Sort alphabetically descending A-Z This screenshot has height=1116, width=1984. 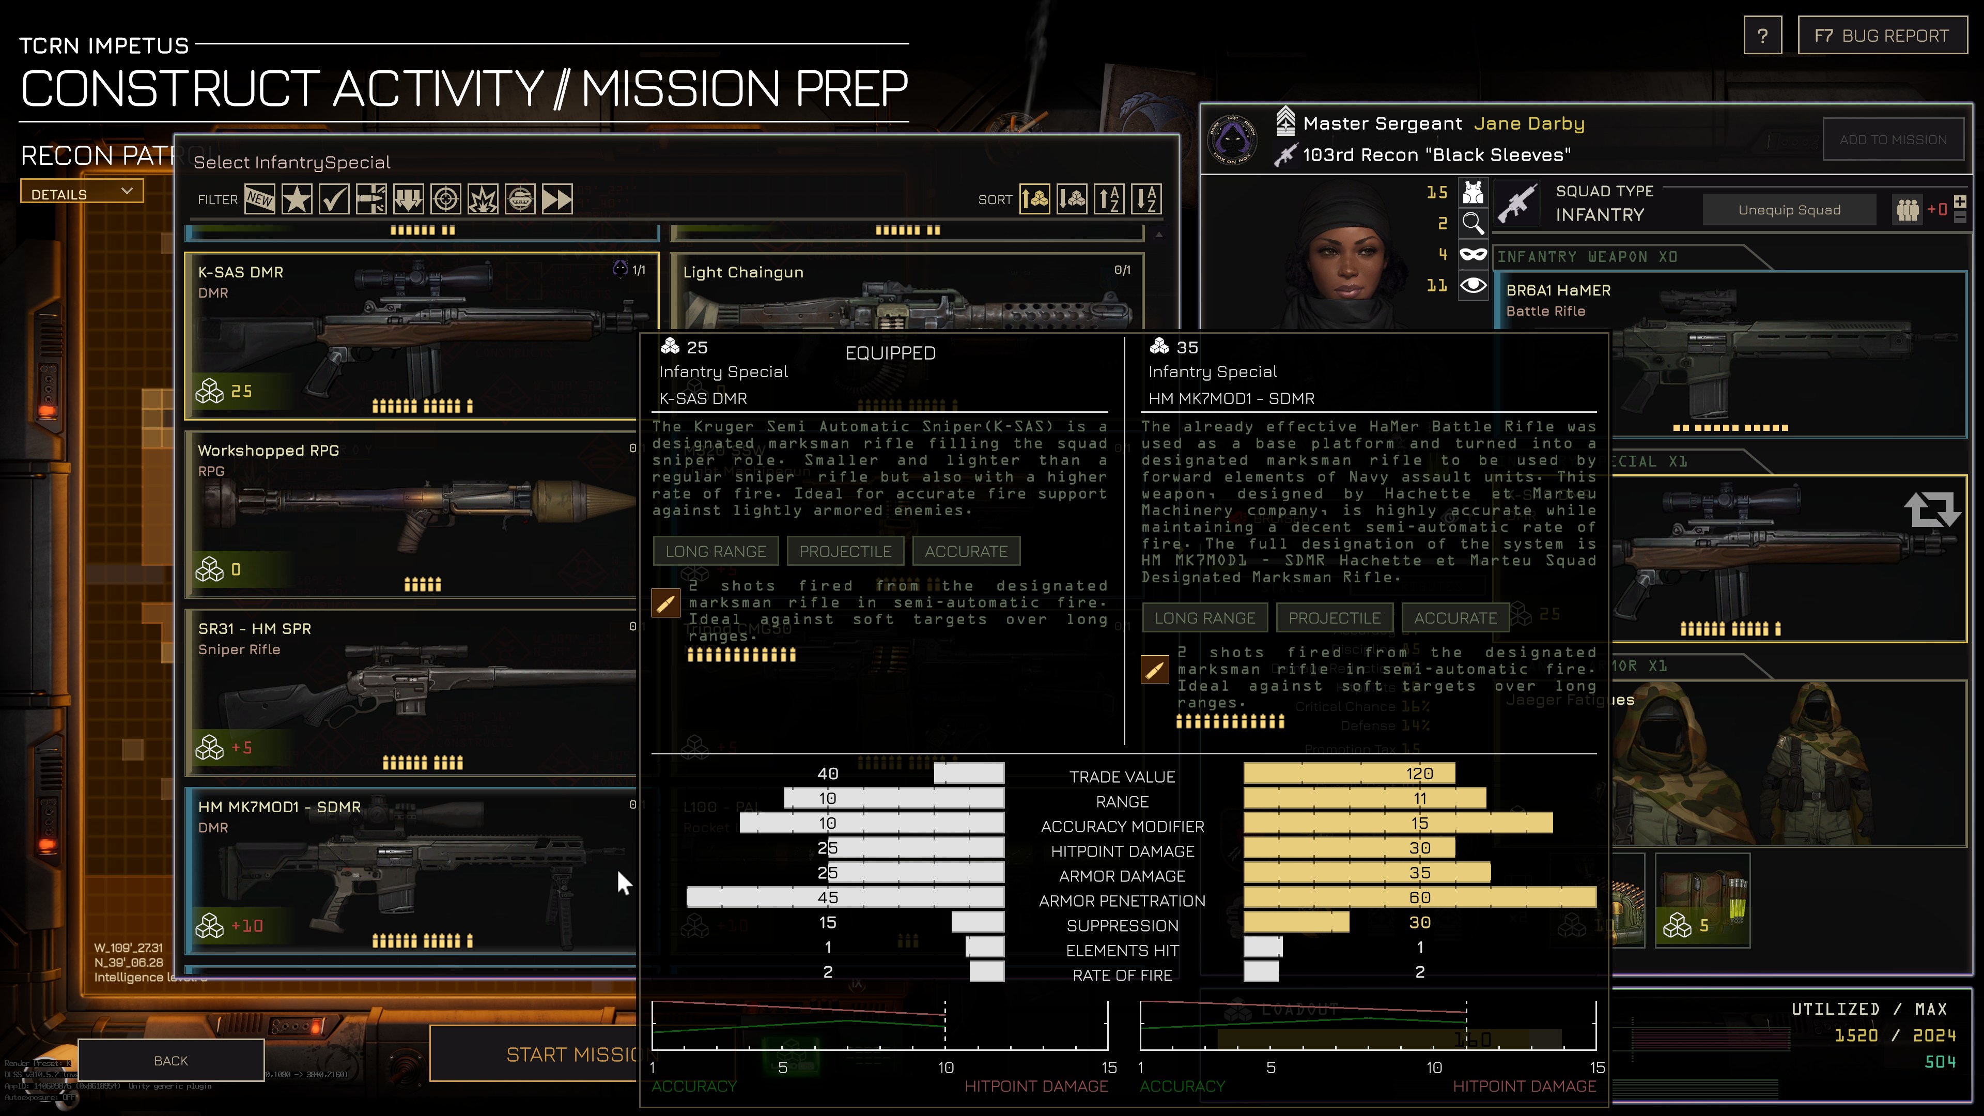tap(1147, 199)
